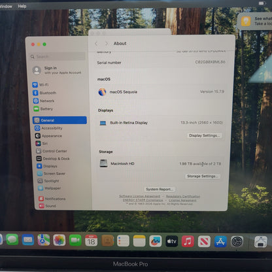Open Desktop & Dock in the sidebar
The height and width of the screenshot is (272, 272).
click(x=53, y=159)
